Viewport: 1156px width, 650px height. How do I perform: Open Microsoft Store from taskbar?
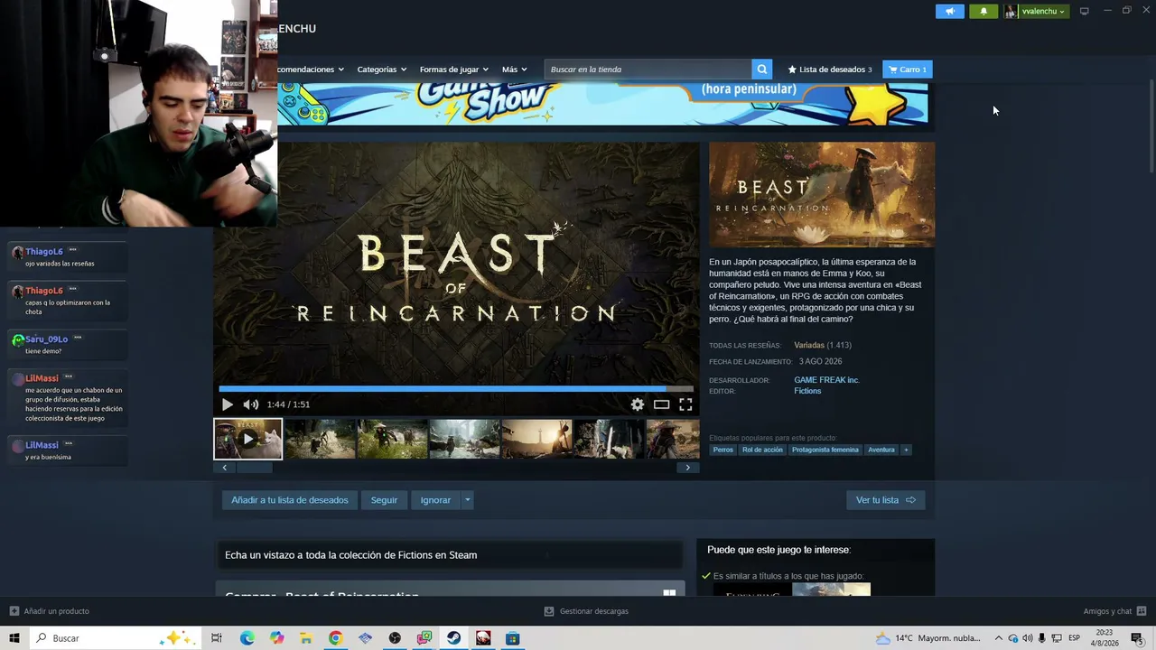click(x=512, y=638)
